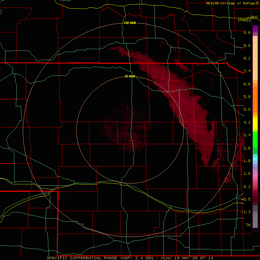This screenshot has height=260, width=260.
Task: Click the -0.5 scale label
Action: [246, 199]
